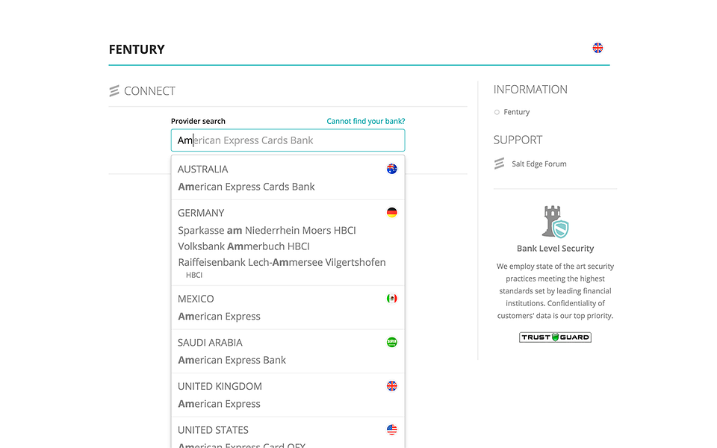Image resolution: width=717 pixels, height=448 pixels.
Task: Open the Salt Edge Forum link
Action: (539, 164)
